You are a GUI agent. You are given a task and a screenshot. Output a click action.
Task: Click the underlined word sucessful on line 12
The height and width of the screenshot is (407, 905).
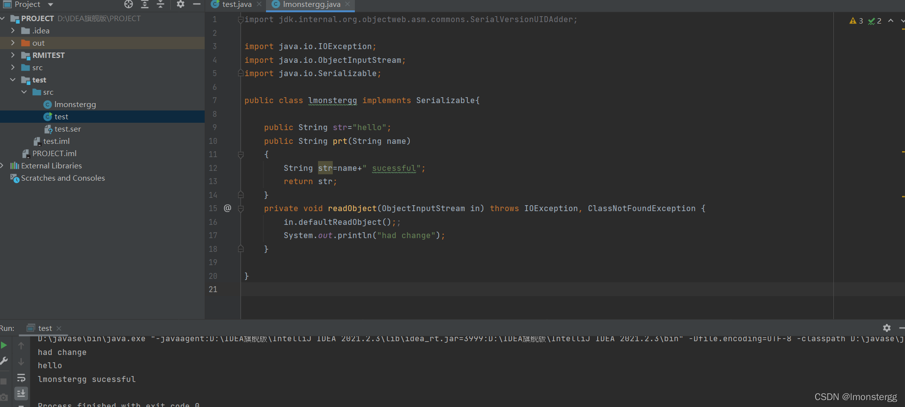tap(394, 168)
